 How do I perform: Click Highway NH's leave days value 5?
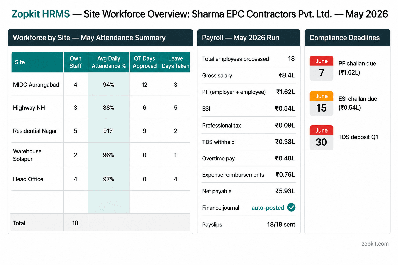tap(176, 108)
